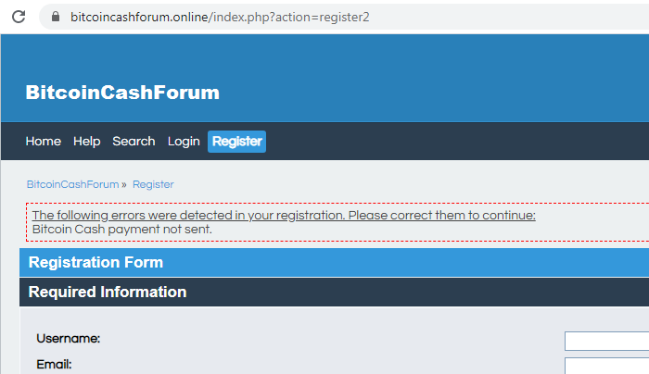Click the BitcoinCashForum site title
The image size is (649, 374).
[x=122, y=93]
